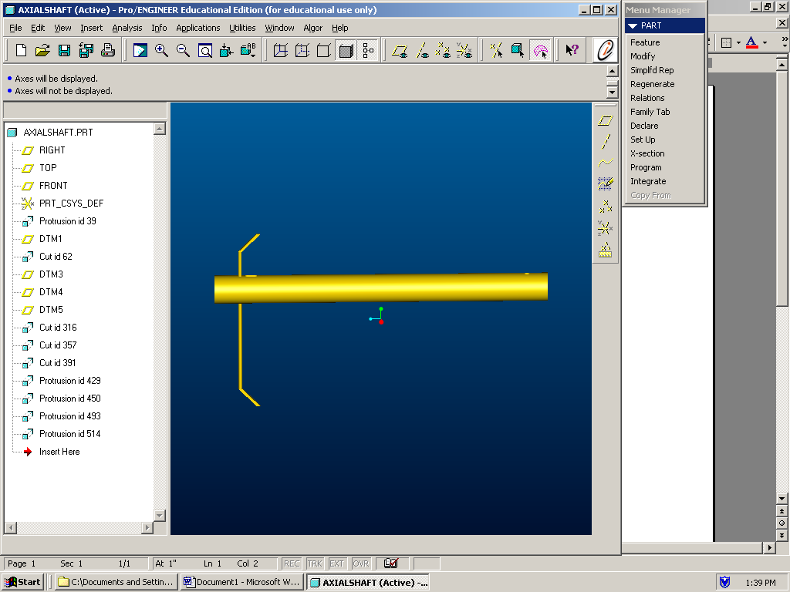Open the Applications menu

(198, 28)
